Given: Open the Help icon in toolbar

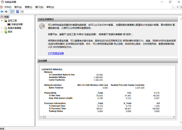Looking at the screenshot, I should tap(18, 11).
